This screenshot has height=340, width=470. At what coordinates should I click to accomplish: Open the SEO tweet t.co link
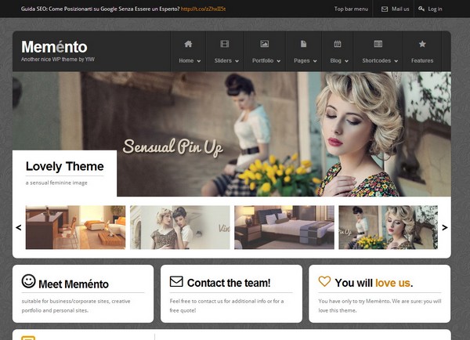click(203, 9)
